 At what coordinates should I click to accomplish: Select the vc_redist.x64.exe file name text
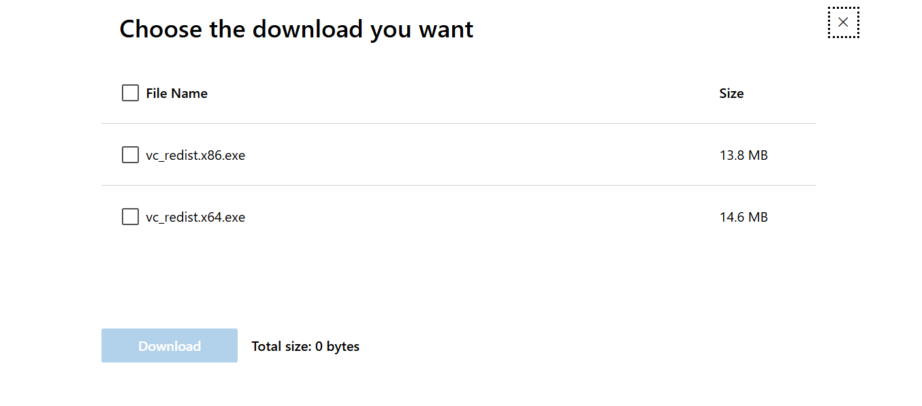click(x=195, y=217)
